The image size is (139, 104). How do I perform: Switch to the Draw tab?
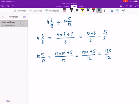74,6
